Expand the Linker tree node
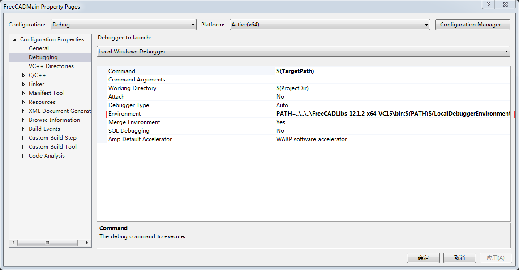The width and height of the screenshot is (519, 270). (x=23, y=84)
